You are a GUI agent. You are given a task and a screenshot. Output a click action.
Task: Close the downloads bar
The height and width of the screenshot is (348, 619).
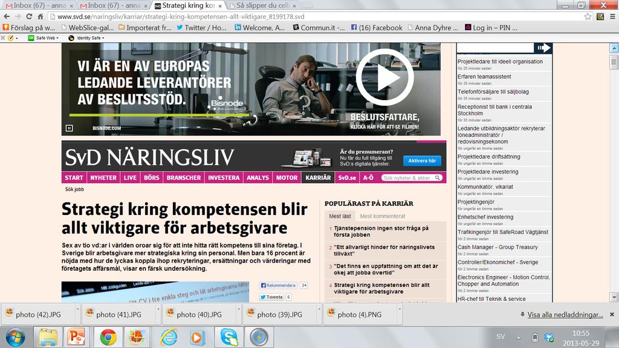pyautogui.click(x=612, y=314)
